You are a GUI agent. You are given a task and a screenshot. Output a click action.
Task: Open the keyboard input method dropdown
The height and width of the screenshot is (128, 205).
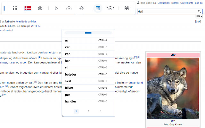pos(199,16)
